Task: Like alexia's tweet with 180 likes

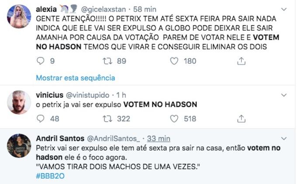Action: point(175,61)
